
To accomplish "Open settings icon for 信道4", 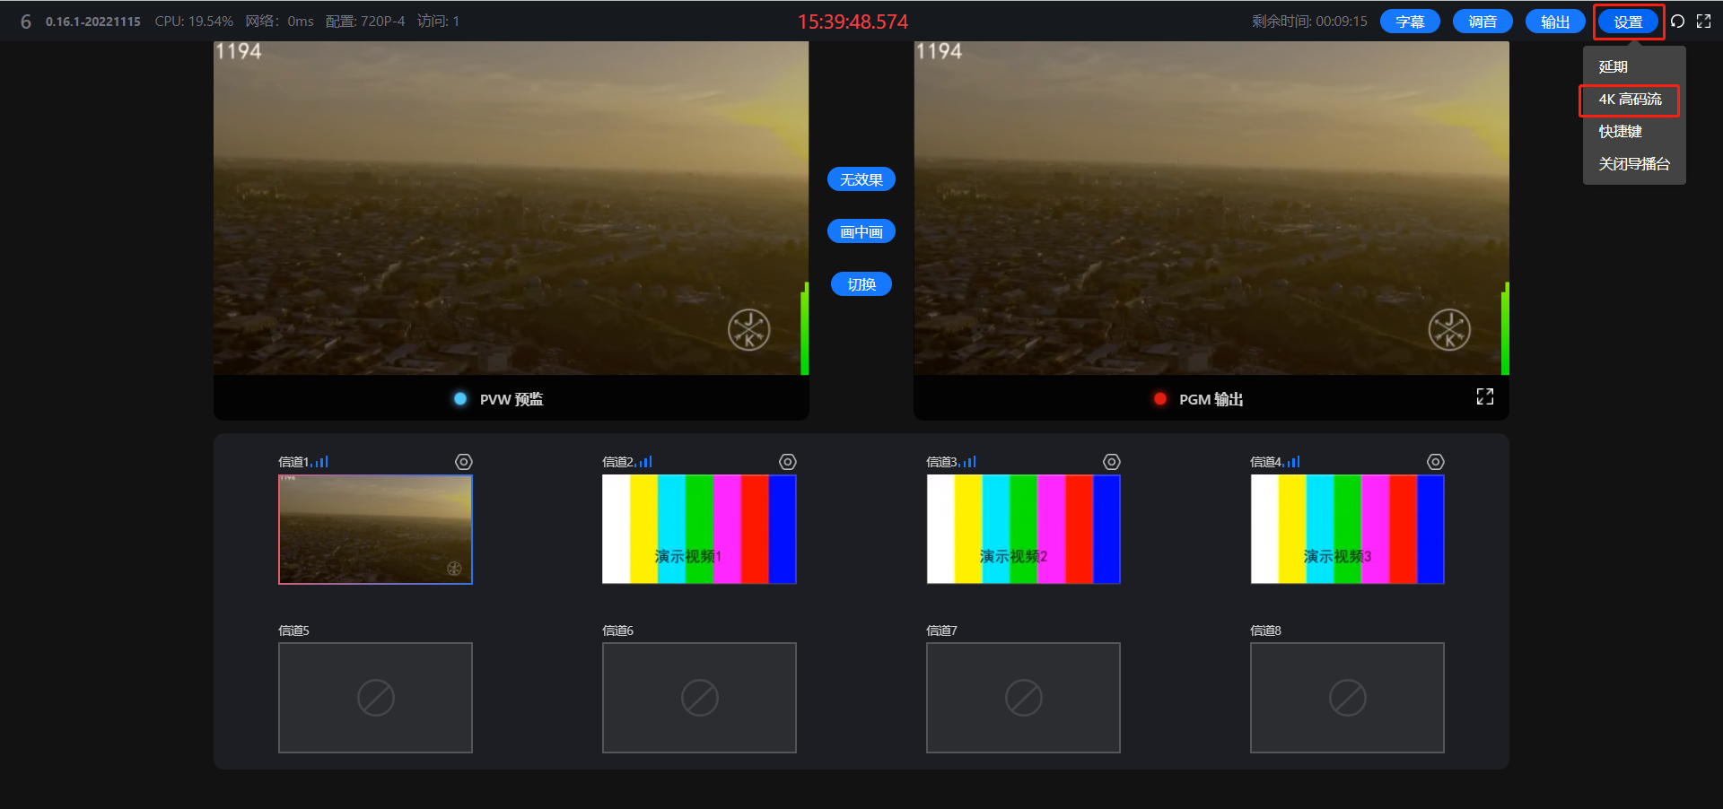I will [1435, 462].
